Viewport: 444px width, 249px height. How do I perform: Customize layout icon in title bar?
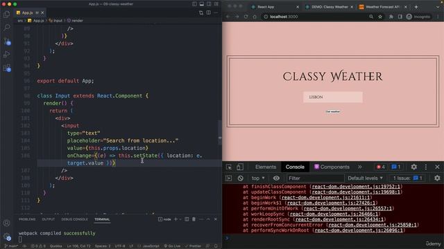(x=216, y=4)
